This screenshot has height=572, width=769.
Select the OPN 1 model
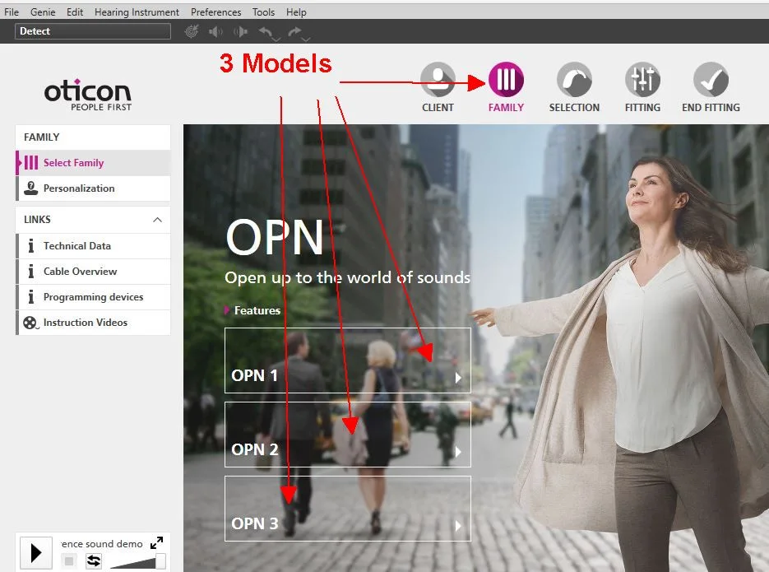[348, 360]
